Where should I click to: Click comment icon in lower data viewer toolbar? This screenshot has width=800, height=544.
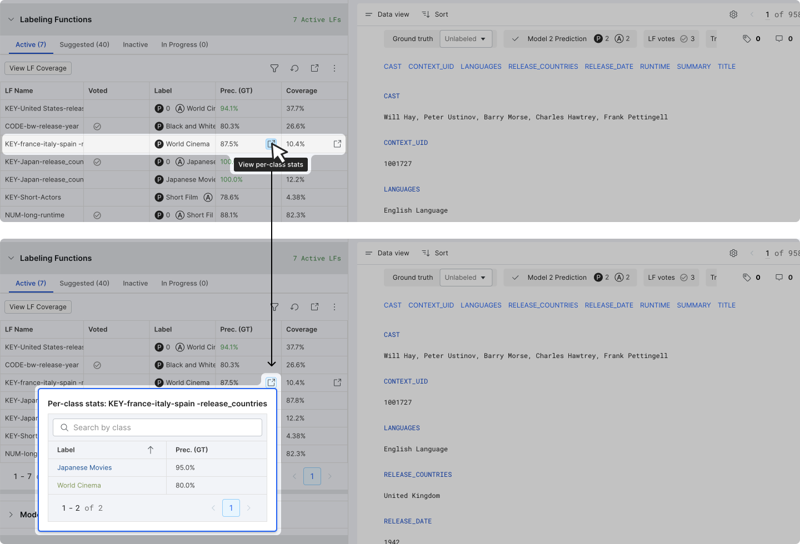pos(779,278)
